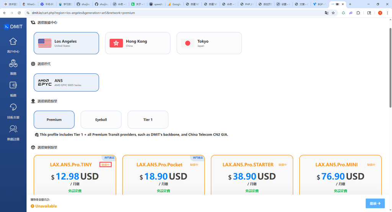Open the Chrome profile avatar

click(x=380, y=13)
